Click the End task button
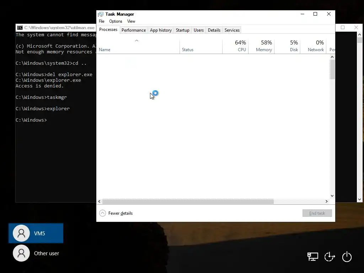The width and height of the screenshot is (364, 273). coord(317,213)
